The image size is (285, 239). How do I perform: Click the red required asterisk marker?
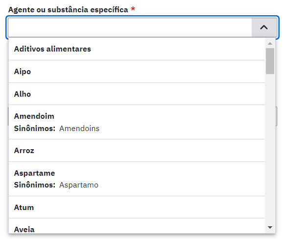(133, 9)
